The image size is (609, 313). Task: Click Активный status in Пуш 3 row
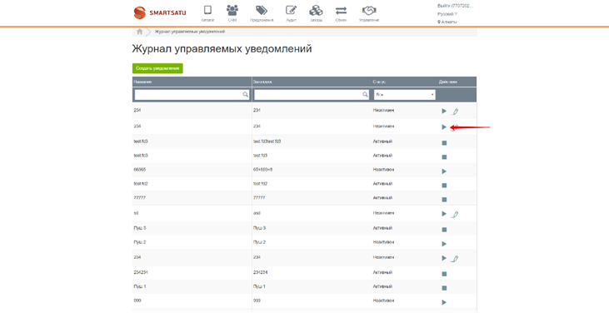382,227
